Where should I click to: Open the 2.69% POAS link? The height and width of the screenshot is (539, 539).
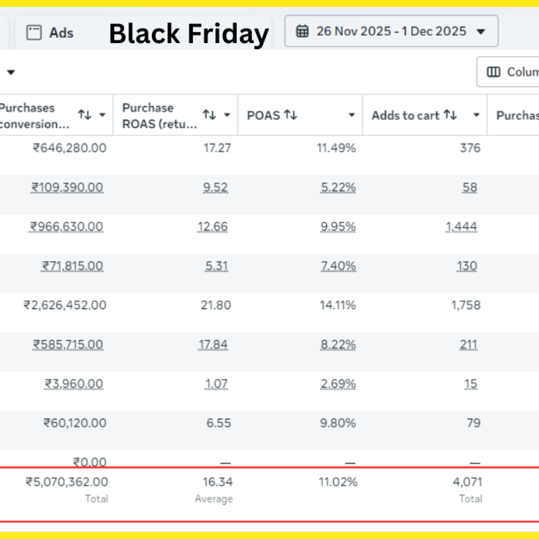(338, 384)
